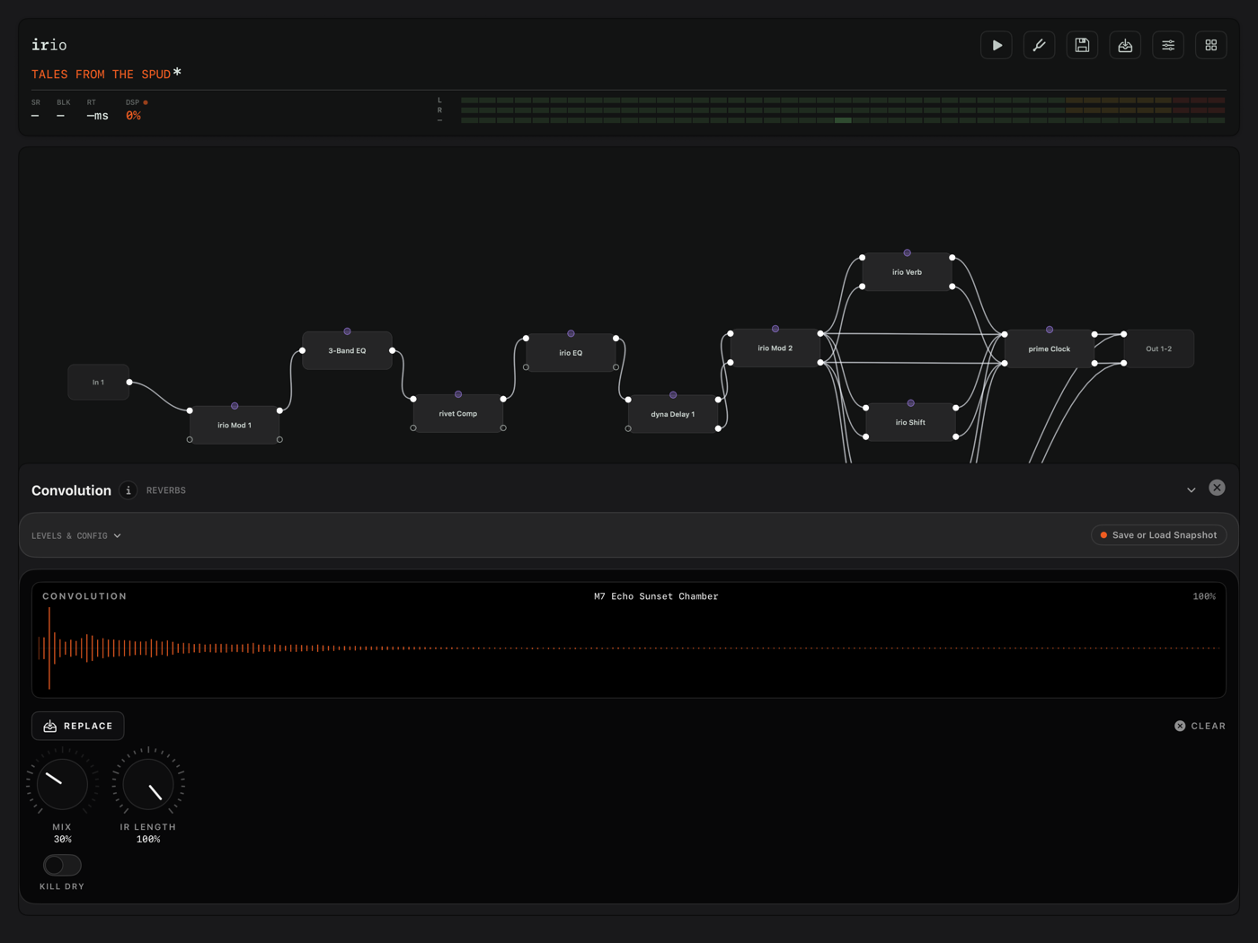Collapse the Convolution panel with chevron

(1192, 490)
